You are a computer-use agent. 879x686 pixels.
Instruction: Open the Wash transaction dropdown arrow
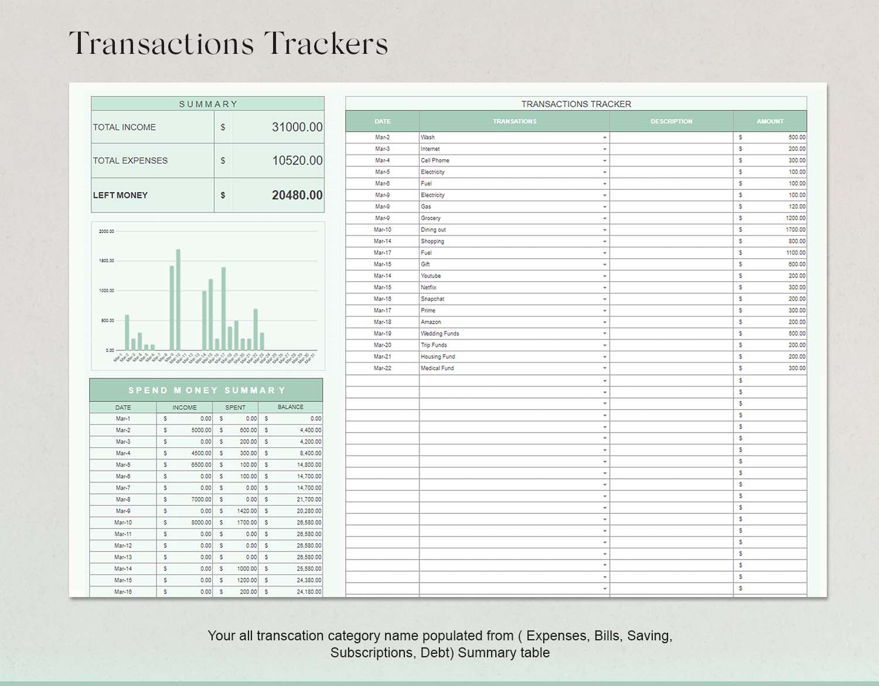coord(604,138)
